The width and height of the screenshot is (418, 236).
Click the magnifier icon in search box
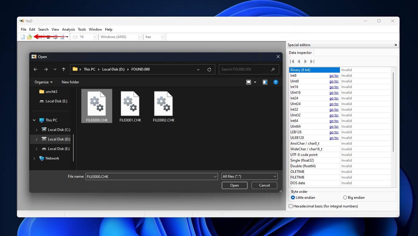pyautogui.click(x=273, y=69)
